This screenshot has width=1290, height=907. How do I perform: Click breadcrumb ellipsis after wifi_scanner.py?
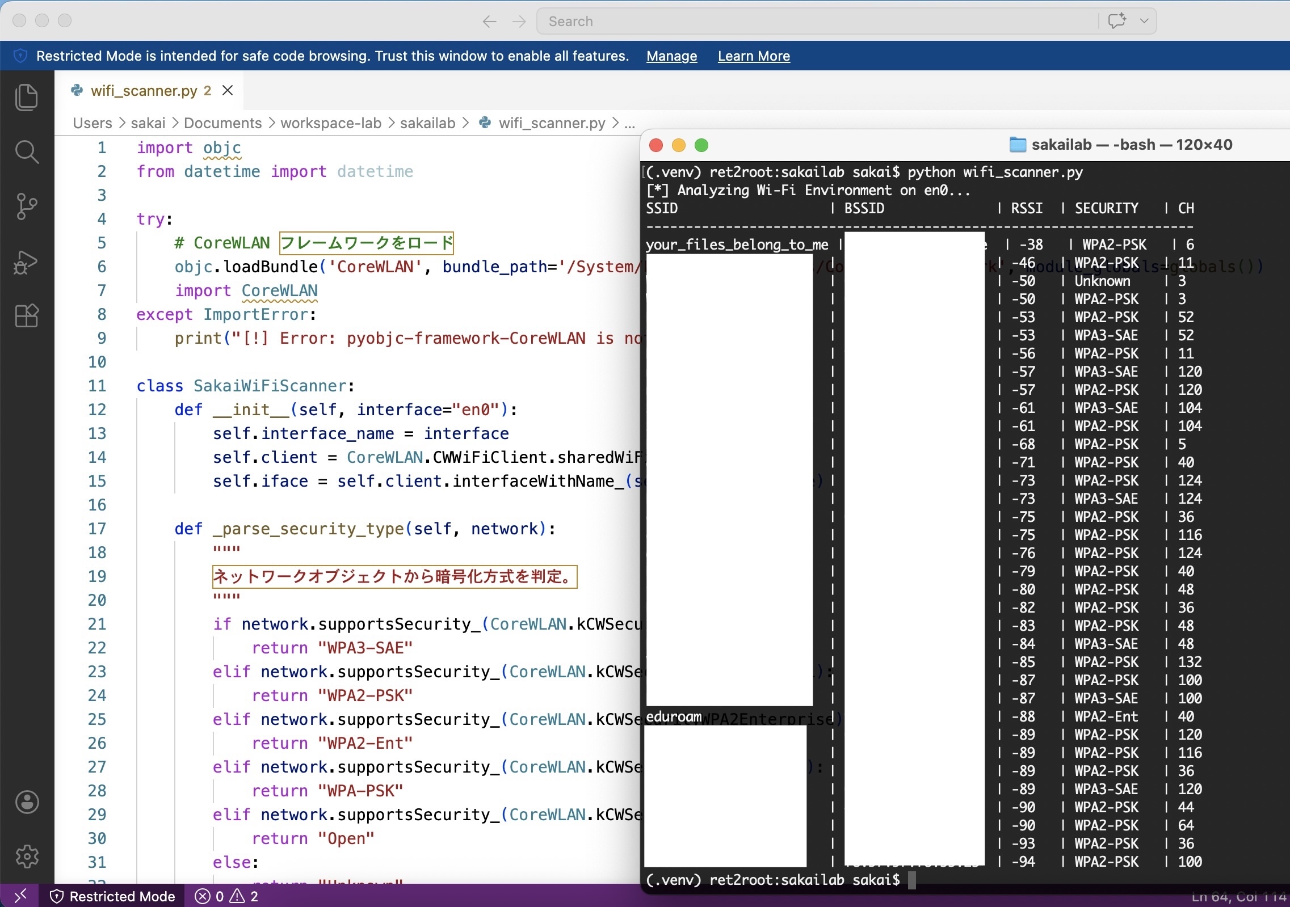point(629,123)
